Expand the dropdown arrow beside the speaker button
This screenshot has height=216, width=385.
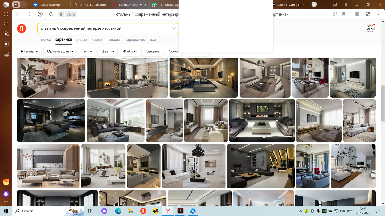[23, 4]
